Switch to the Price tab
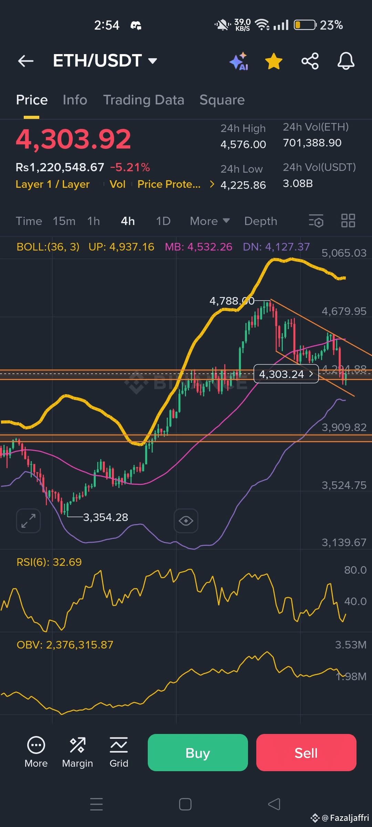The width and height of the screenshot is (372, 827). pos(32,100)
